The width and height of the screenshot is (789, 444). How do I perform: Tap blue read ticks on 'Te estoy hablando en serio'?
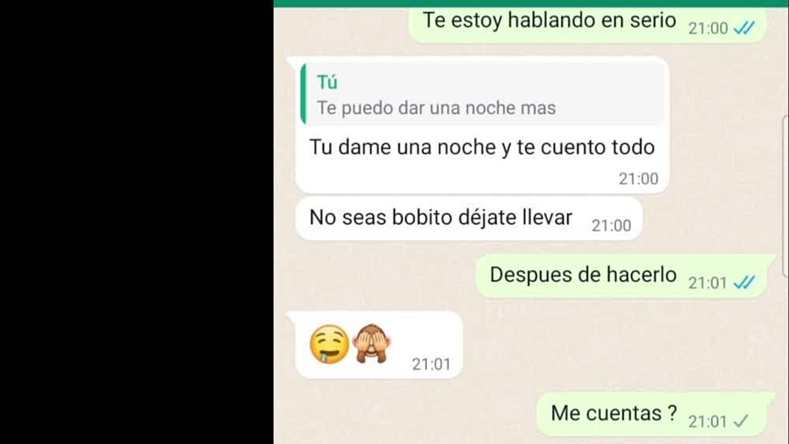pyautogui.click(x=744, y=28)
